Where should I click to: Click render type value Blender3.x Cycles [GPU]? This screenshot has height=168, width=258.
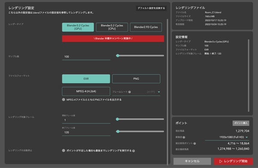point(216,41)
